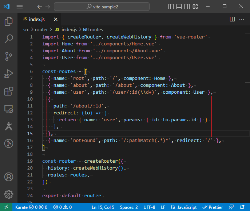Open the Karate extension view icon
The image size is (250, 211).
tap(9, 126)
